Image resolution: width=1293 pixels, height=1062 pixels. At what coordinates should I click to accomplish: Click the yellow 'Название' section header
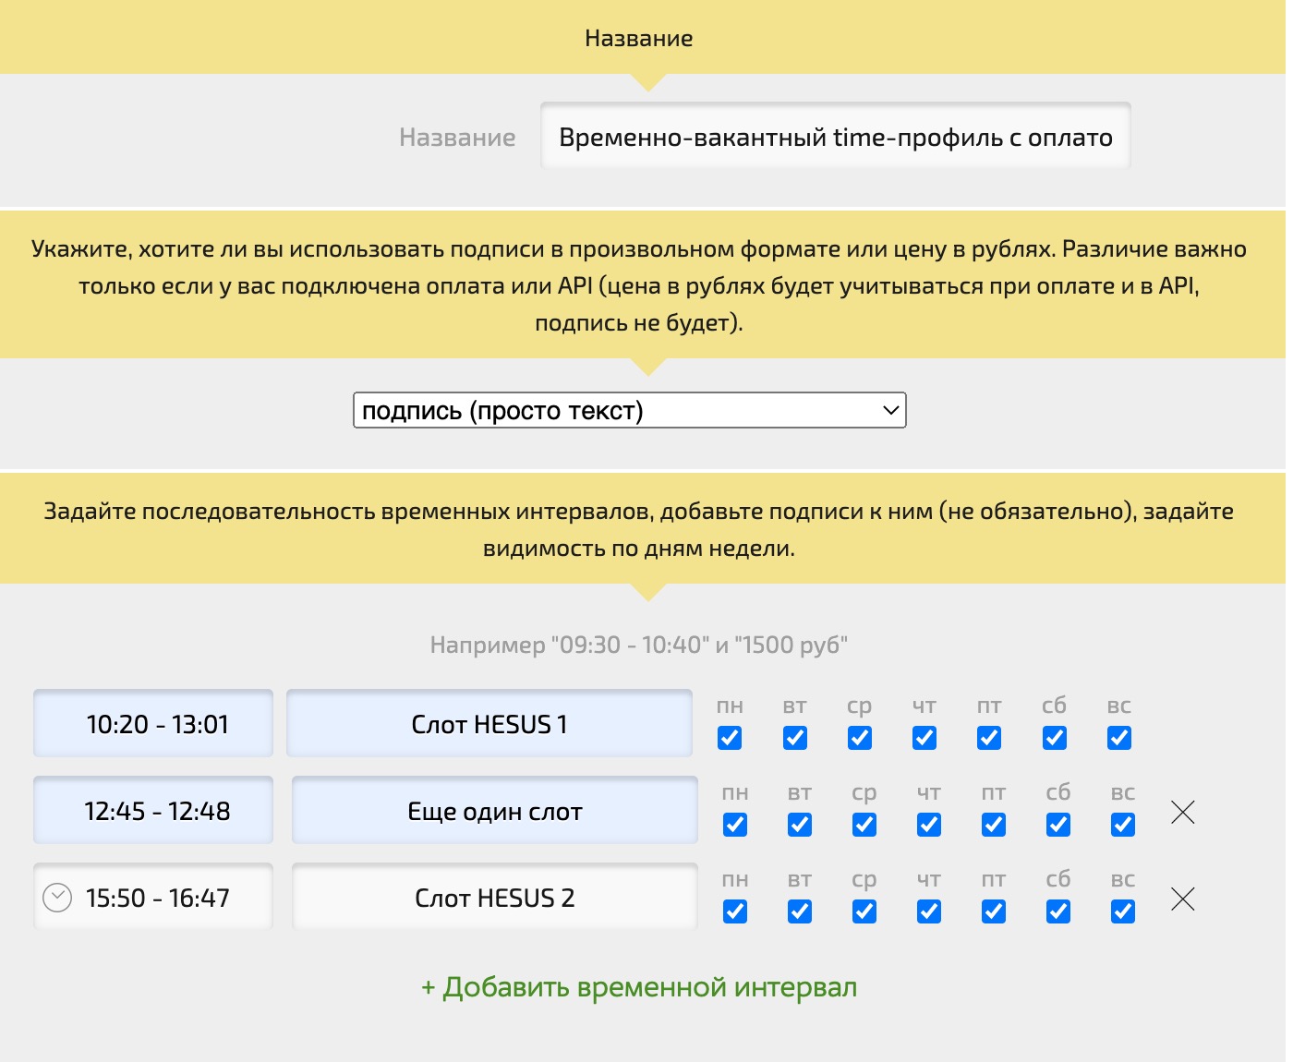pyautogui.click(x=639, y=38)
